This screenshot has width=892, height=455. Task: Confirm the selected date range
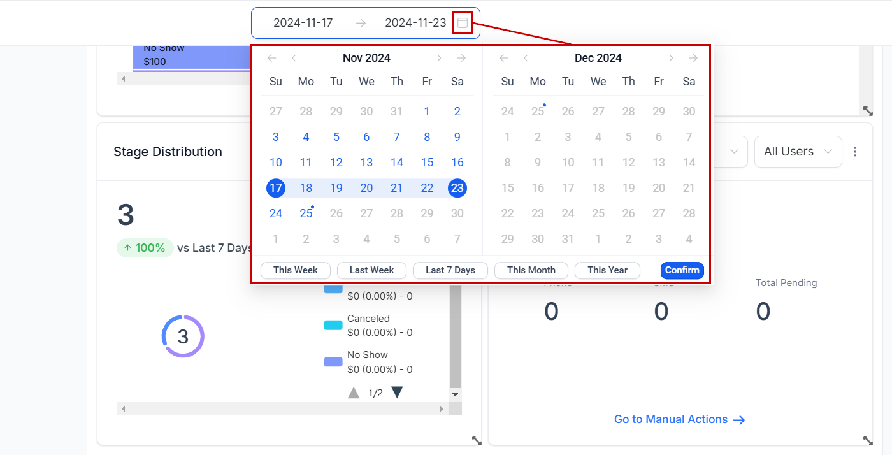[682, 270]
